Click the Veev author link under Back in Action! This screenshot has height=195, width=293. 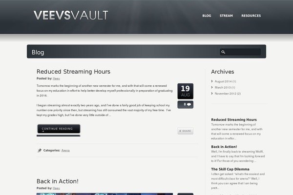[57, 188]
